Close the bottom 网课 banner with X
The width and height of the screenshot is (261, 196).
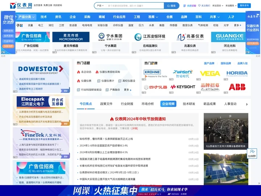pyautogui.click(x=259, y=183)
